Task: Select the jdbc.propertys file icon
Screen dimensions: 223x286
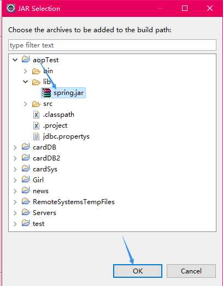Action: (36, 136)
